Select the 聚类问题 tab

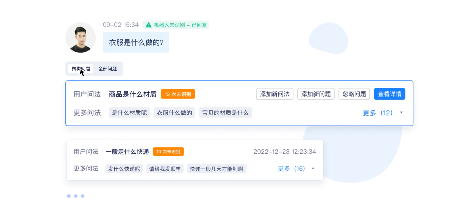pyautogui.click(x=81, y=69)
